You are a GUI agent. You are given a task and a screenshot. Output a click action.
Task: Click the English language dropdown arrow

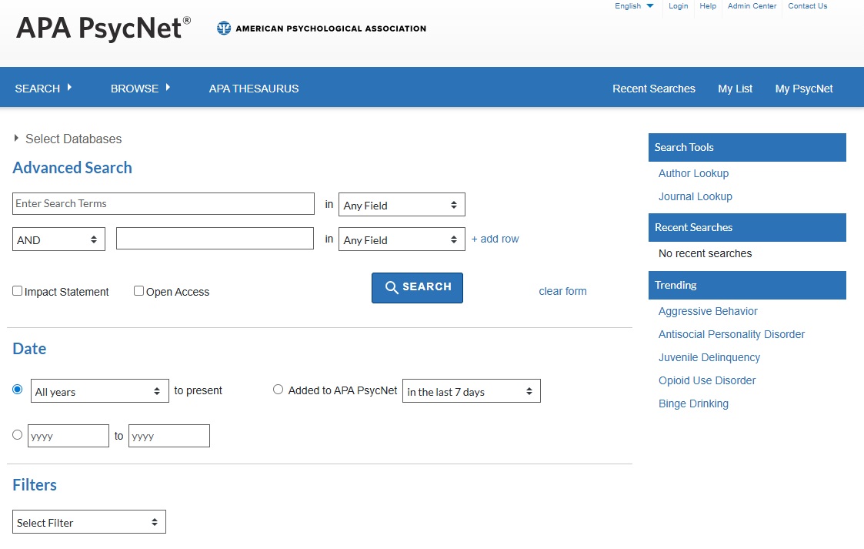[x=650, y=6]
